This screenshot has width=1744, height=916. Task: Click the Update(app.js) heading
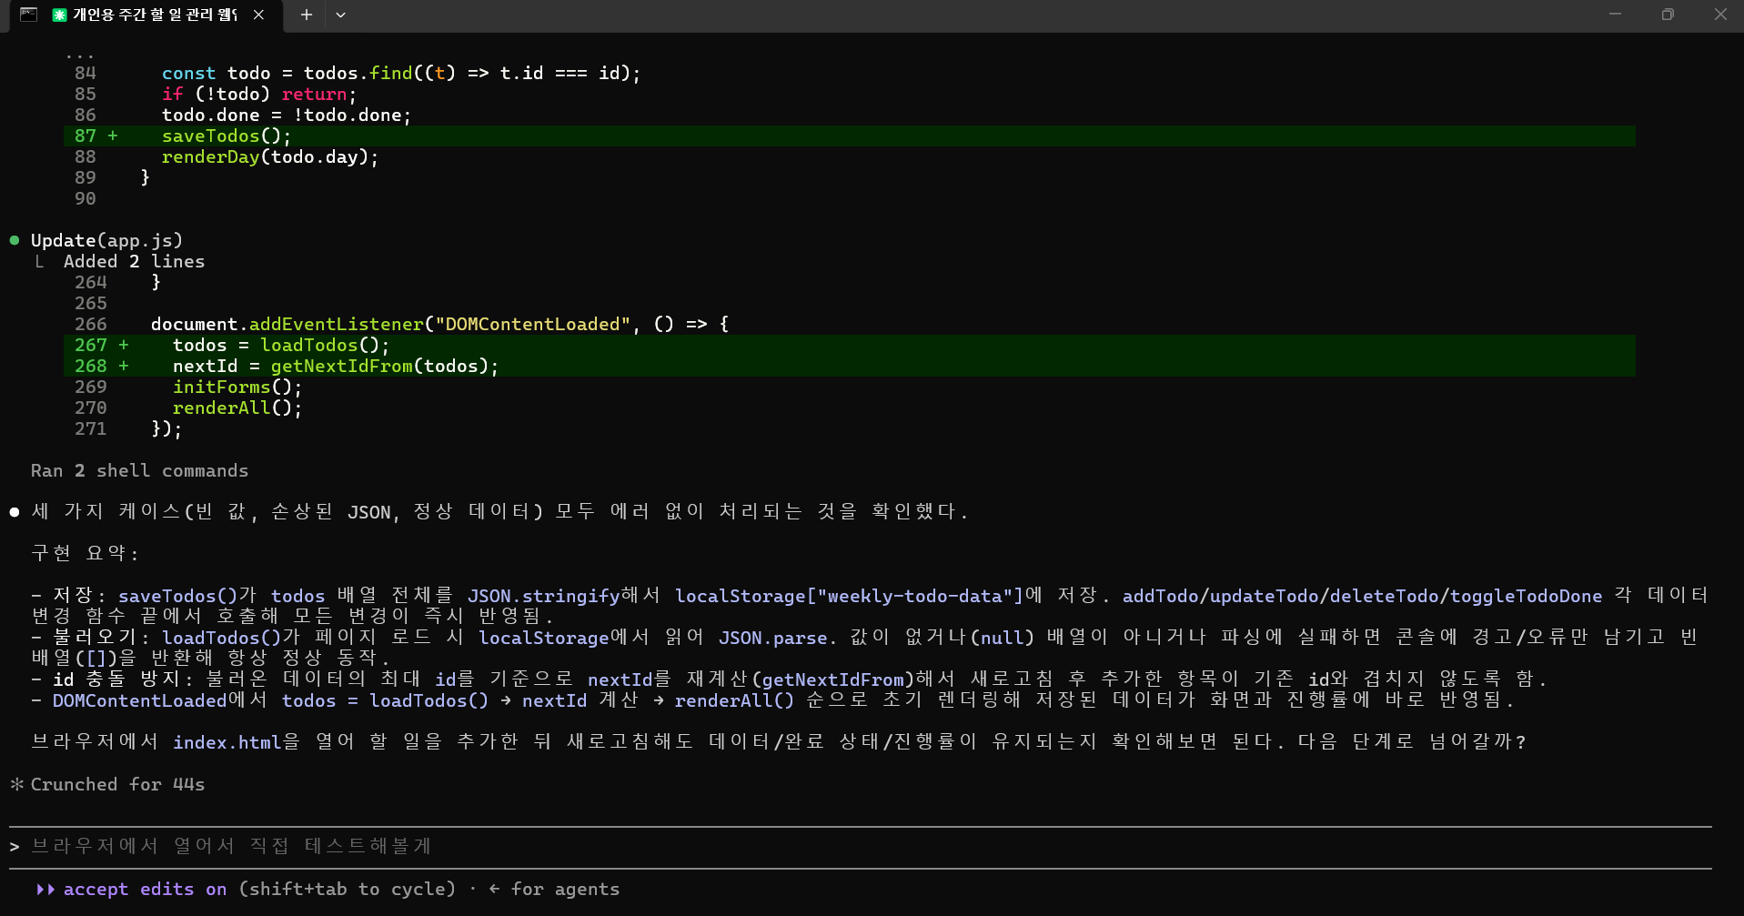106,240
